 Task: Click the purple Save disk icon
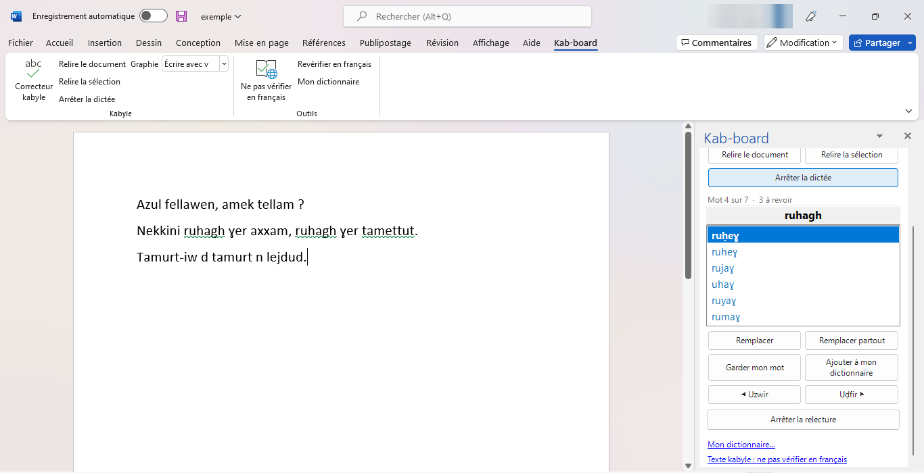click(181, 16)
